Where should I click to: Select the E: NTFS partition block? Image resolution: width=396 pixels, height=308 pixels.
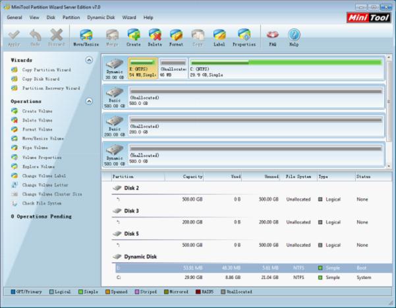pos(143,69)
